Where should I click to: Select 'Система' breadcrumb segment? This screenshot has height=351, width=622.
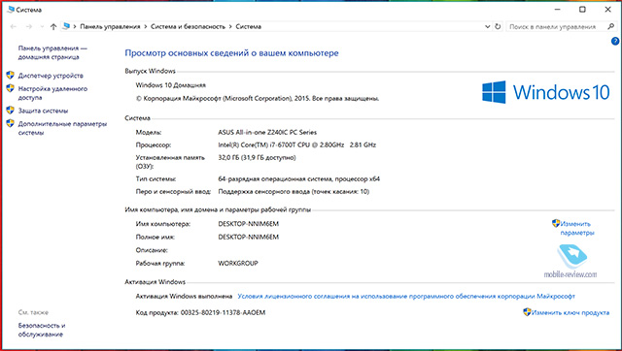tap(249, 26)
